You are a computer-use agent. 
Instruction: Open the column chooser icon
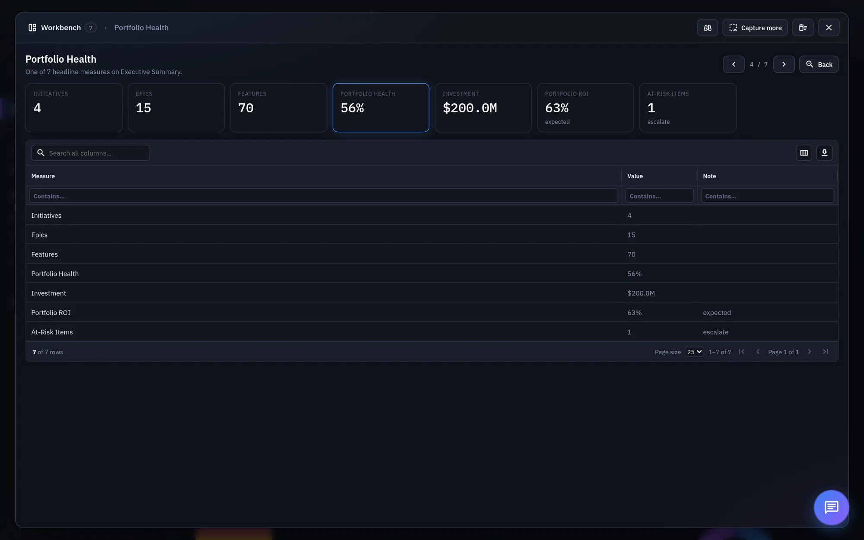pyautogui.click(x=804, y=153)
